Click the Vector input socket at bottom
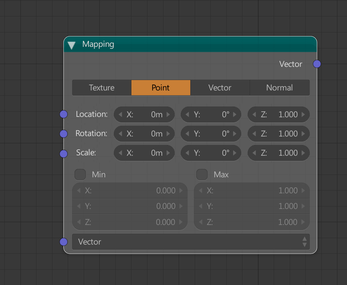This screenshot has width=347, height=285. point(64,242)
